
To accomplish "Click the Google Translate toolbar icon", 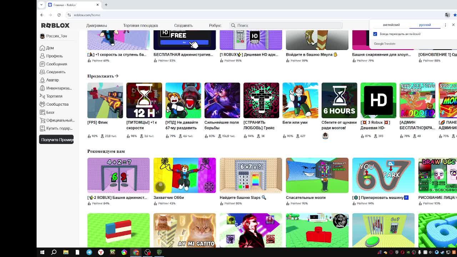I will pyautogui.click(x=447, y=15).
